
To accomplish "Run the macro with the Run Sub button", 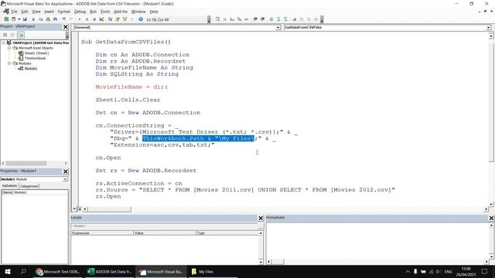I will tap(80, 19).
